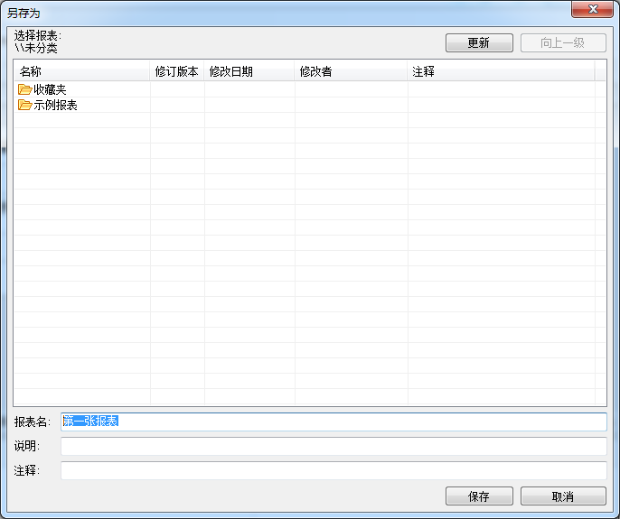Click the 说明 input field

[x=333, y=446]
